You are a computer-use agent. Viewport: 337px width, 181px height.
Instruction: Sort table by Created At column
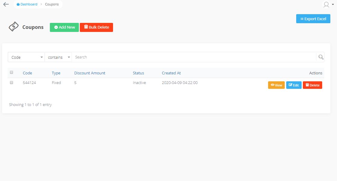171,73
